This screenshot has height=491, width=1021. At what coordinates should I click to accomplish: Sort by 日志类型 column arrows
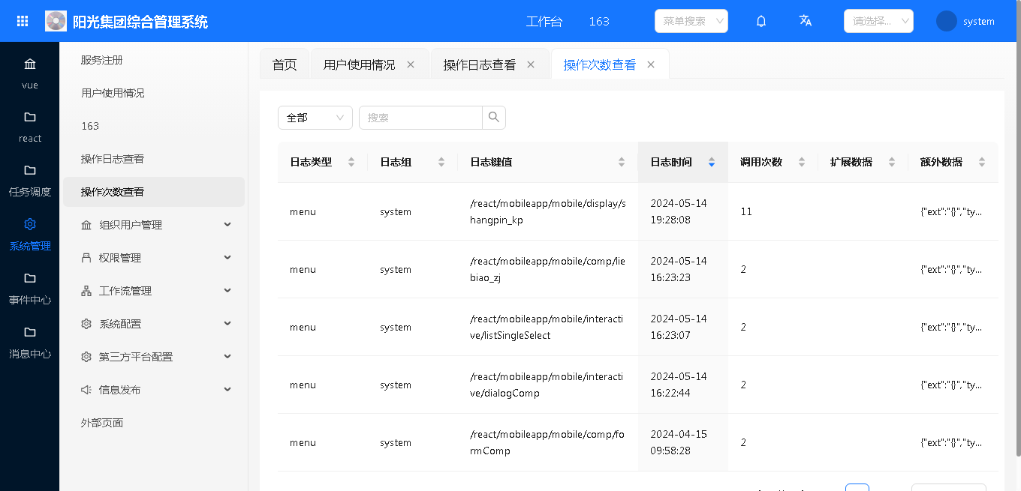click(x=351, y=162)
